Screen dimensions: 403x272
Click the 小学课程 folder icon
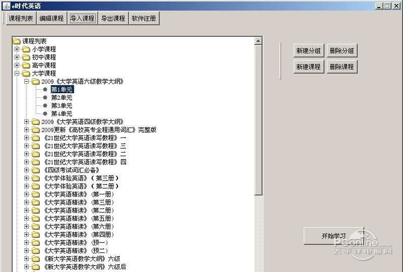coord(26,49)
